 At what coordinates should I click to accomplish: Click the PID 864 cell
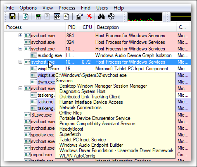click(x=70, y=36)
